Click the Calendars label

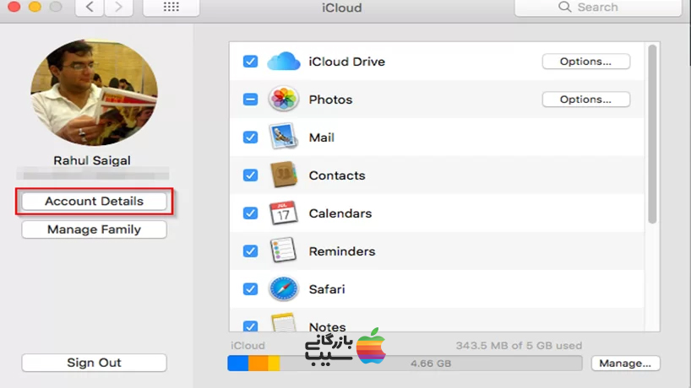pyautogui.click(x=340, y=213)
